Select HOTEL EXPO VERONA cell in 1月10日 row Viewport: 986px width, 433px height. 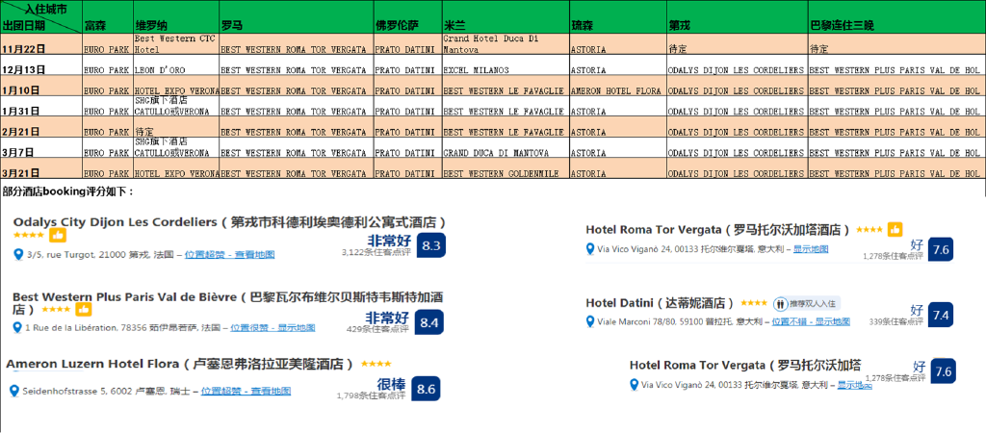[177, 86]
